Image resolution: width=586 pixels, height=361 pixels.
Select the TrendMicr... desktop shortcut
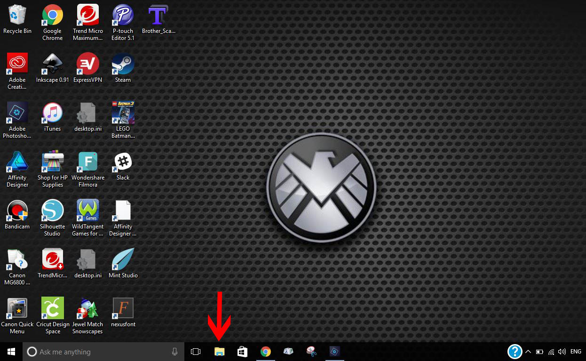(x=52, y=264)
